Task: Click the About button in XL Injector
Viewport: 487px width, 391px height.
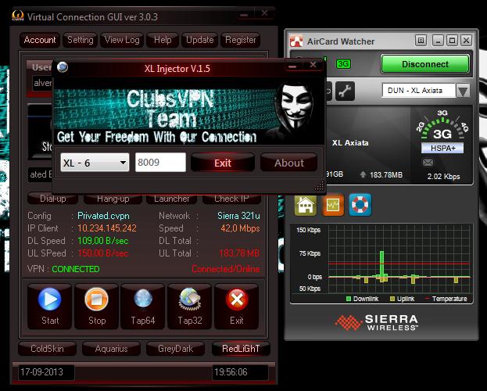Action: coord(289,163)
